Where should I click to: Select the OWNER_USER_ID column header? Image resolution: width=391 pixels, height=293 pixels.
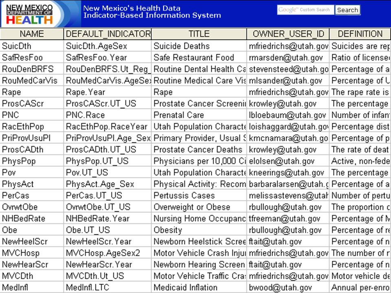288,34
